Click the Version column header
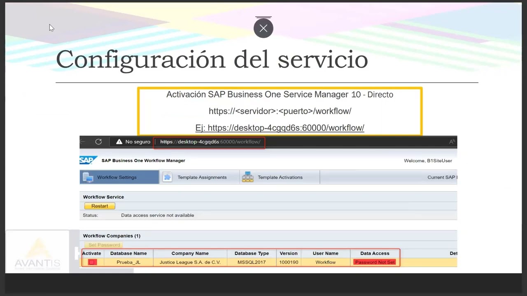 coord(289,253)
